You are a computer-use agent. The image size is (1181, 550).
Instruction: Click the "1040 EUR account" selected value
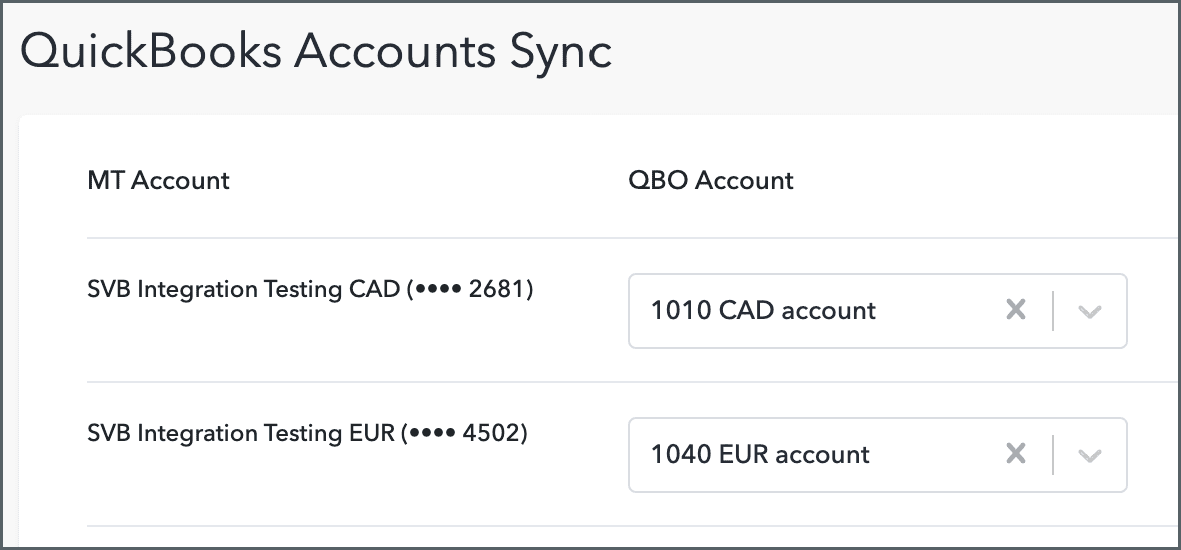760,454
